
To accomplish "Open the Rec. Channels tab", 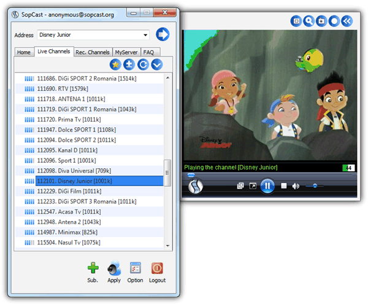I will [93, 52].
